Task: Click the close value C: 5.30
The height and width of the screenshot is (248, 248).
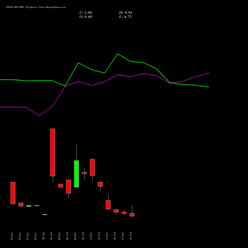Action: [86, 13]
